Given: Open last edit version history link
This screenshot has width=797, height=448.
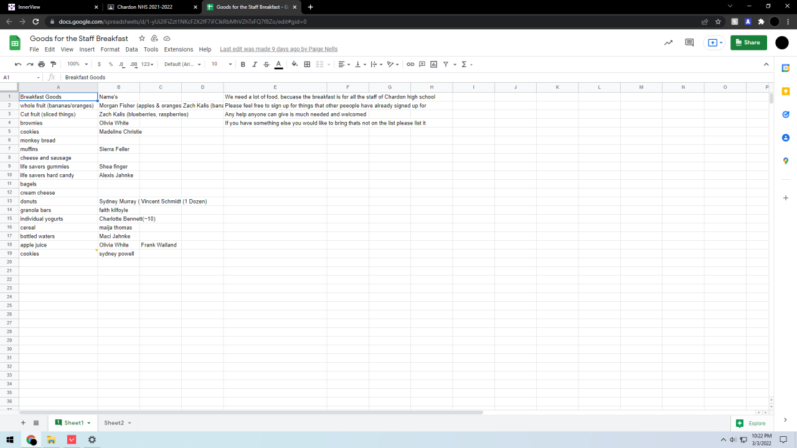Looking at the screenshot, I should pos(279,49).
